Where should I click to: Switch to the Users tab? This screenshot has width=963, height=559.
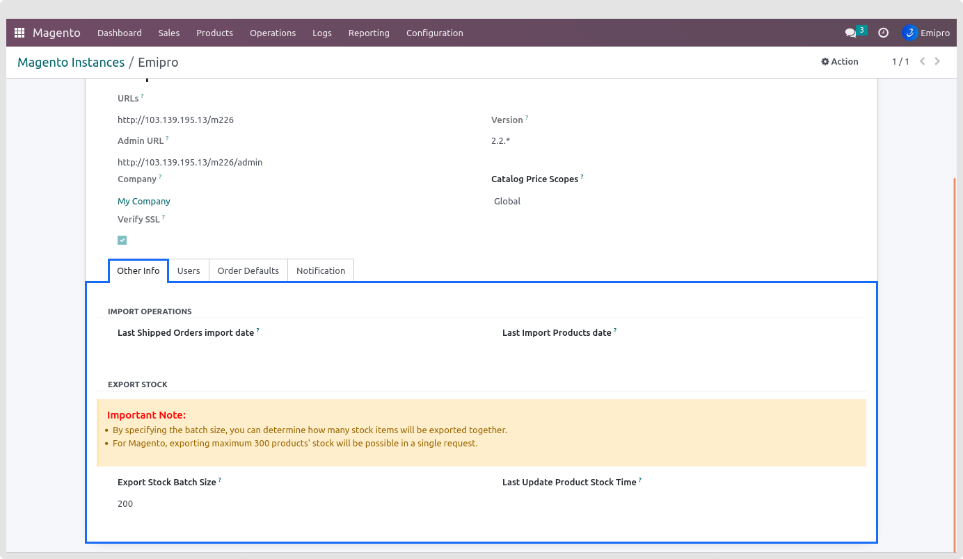189,270
